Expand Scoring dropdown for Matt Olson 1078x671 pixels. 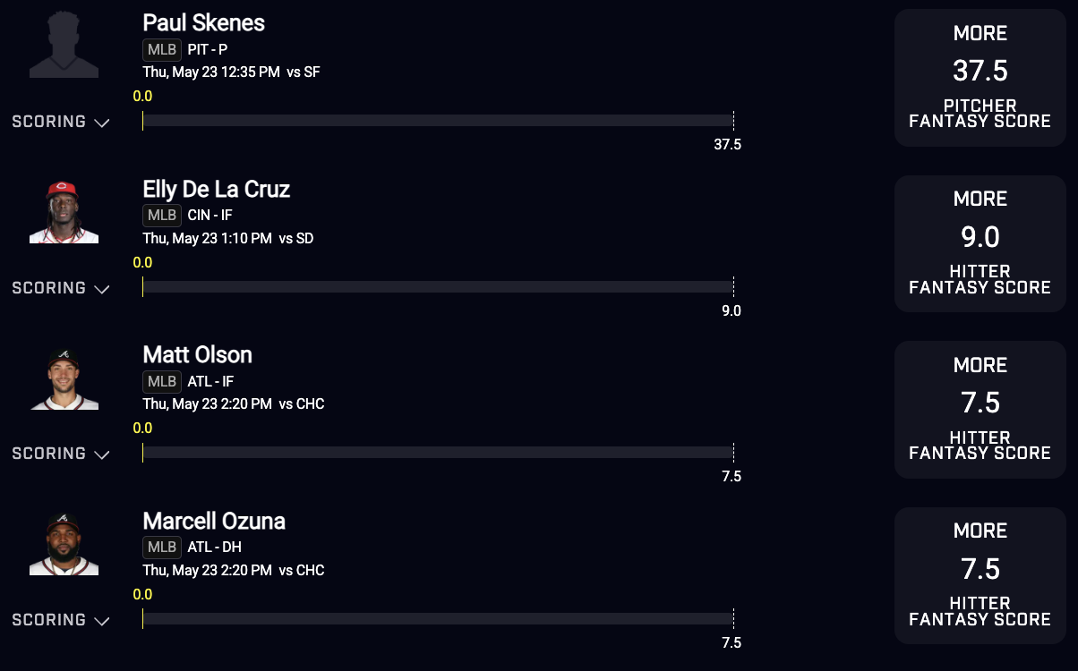coord(60,454)
